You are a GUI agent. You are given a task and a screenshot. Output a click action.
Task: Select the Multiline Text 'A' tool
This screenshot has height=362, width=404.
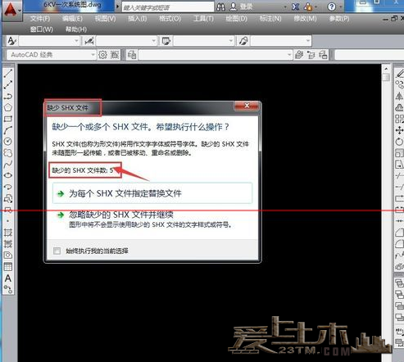tap(8, 278)
